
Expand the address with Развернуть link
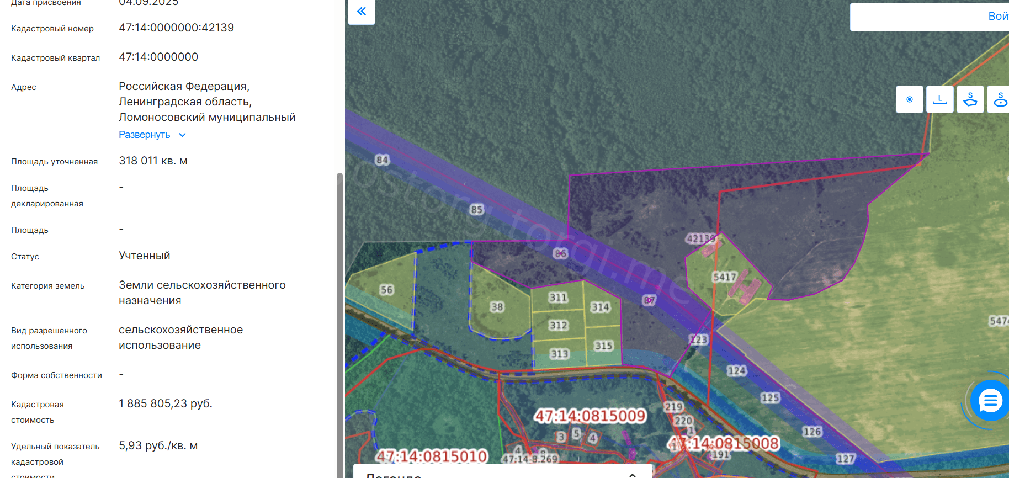[144, 135]
